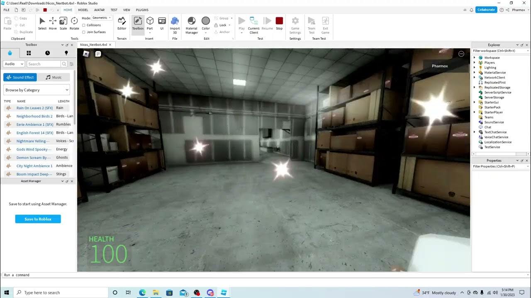Switch to Toolbox Recent clock tab

coord(47,53)
